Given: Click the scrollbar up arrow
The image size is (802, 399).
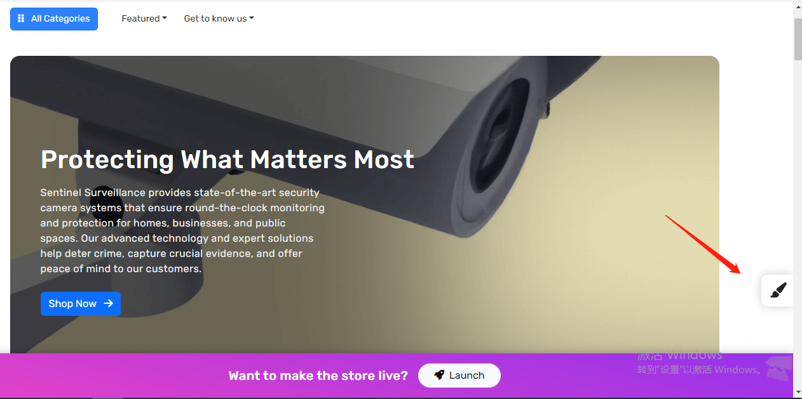Looking at the screenshot, I should 798,6.
